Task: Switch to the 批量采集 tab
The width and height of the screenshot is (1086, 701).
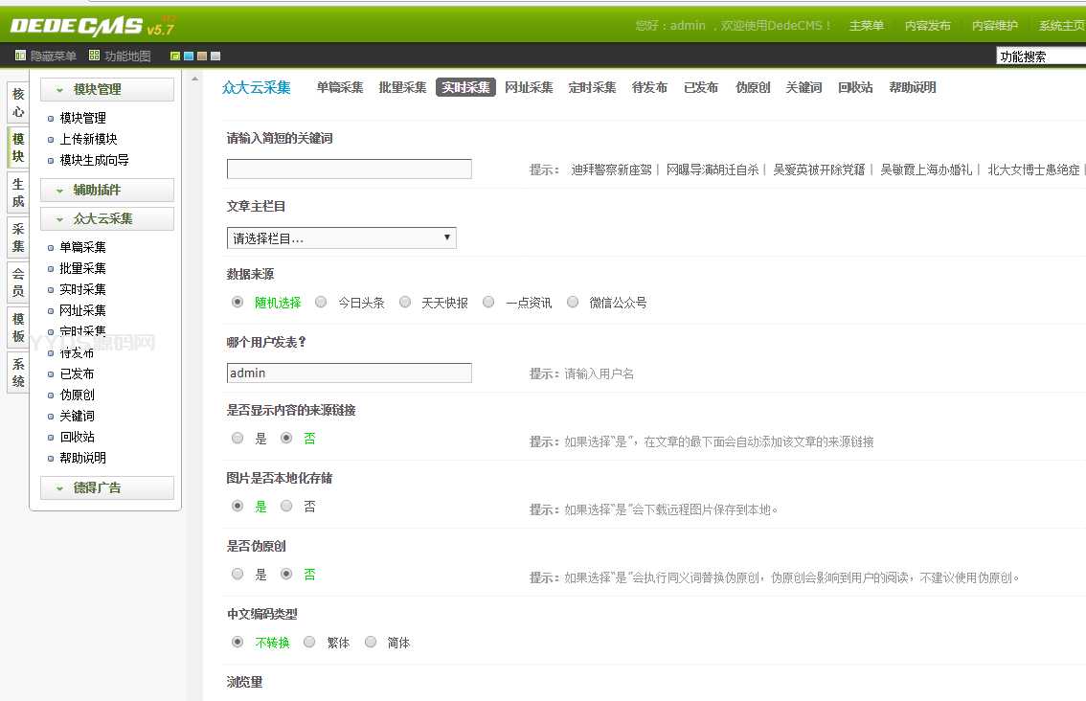Action: pos(402,88)
